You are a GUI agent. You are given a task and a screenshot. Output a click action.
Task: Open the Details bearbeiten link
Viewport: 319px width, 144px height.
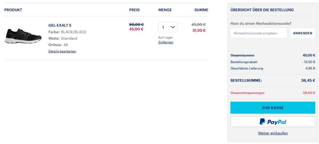tap(62, 51)
